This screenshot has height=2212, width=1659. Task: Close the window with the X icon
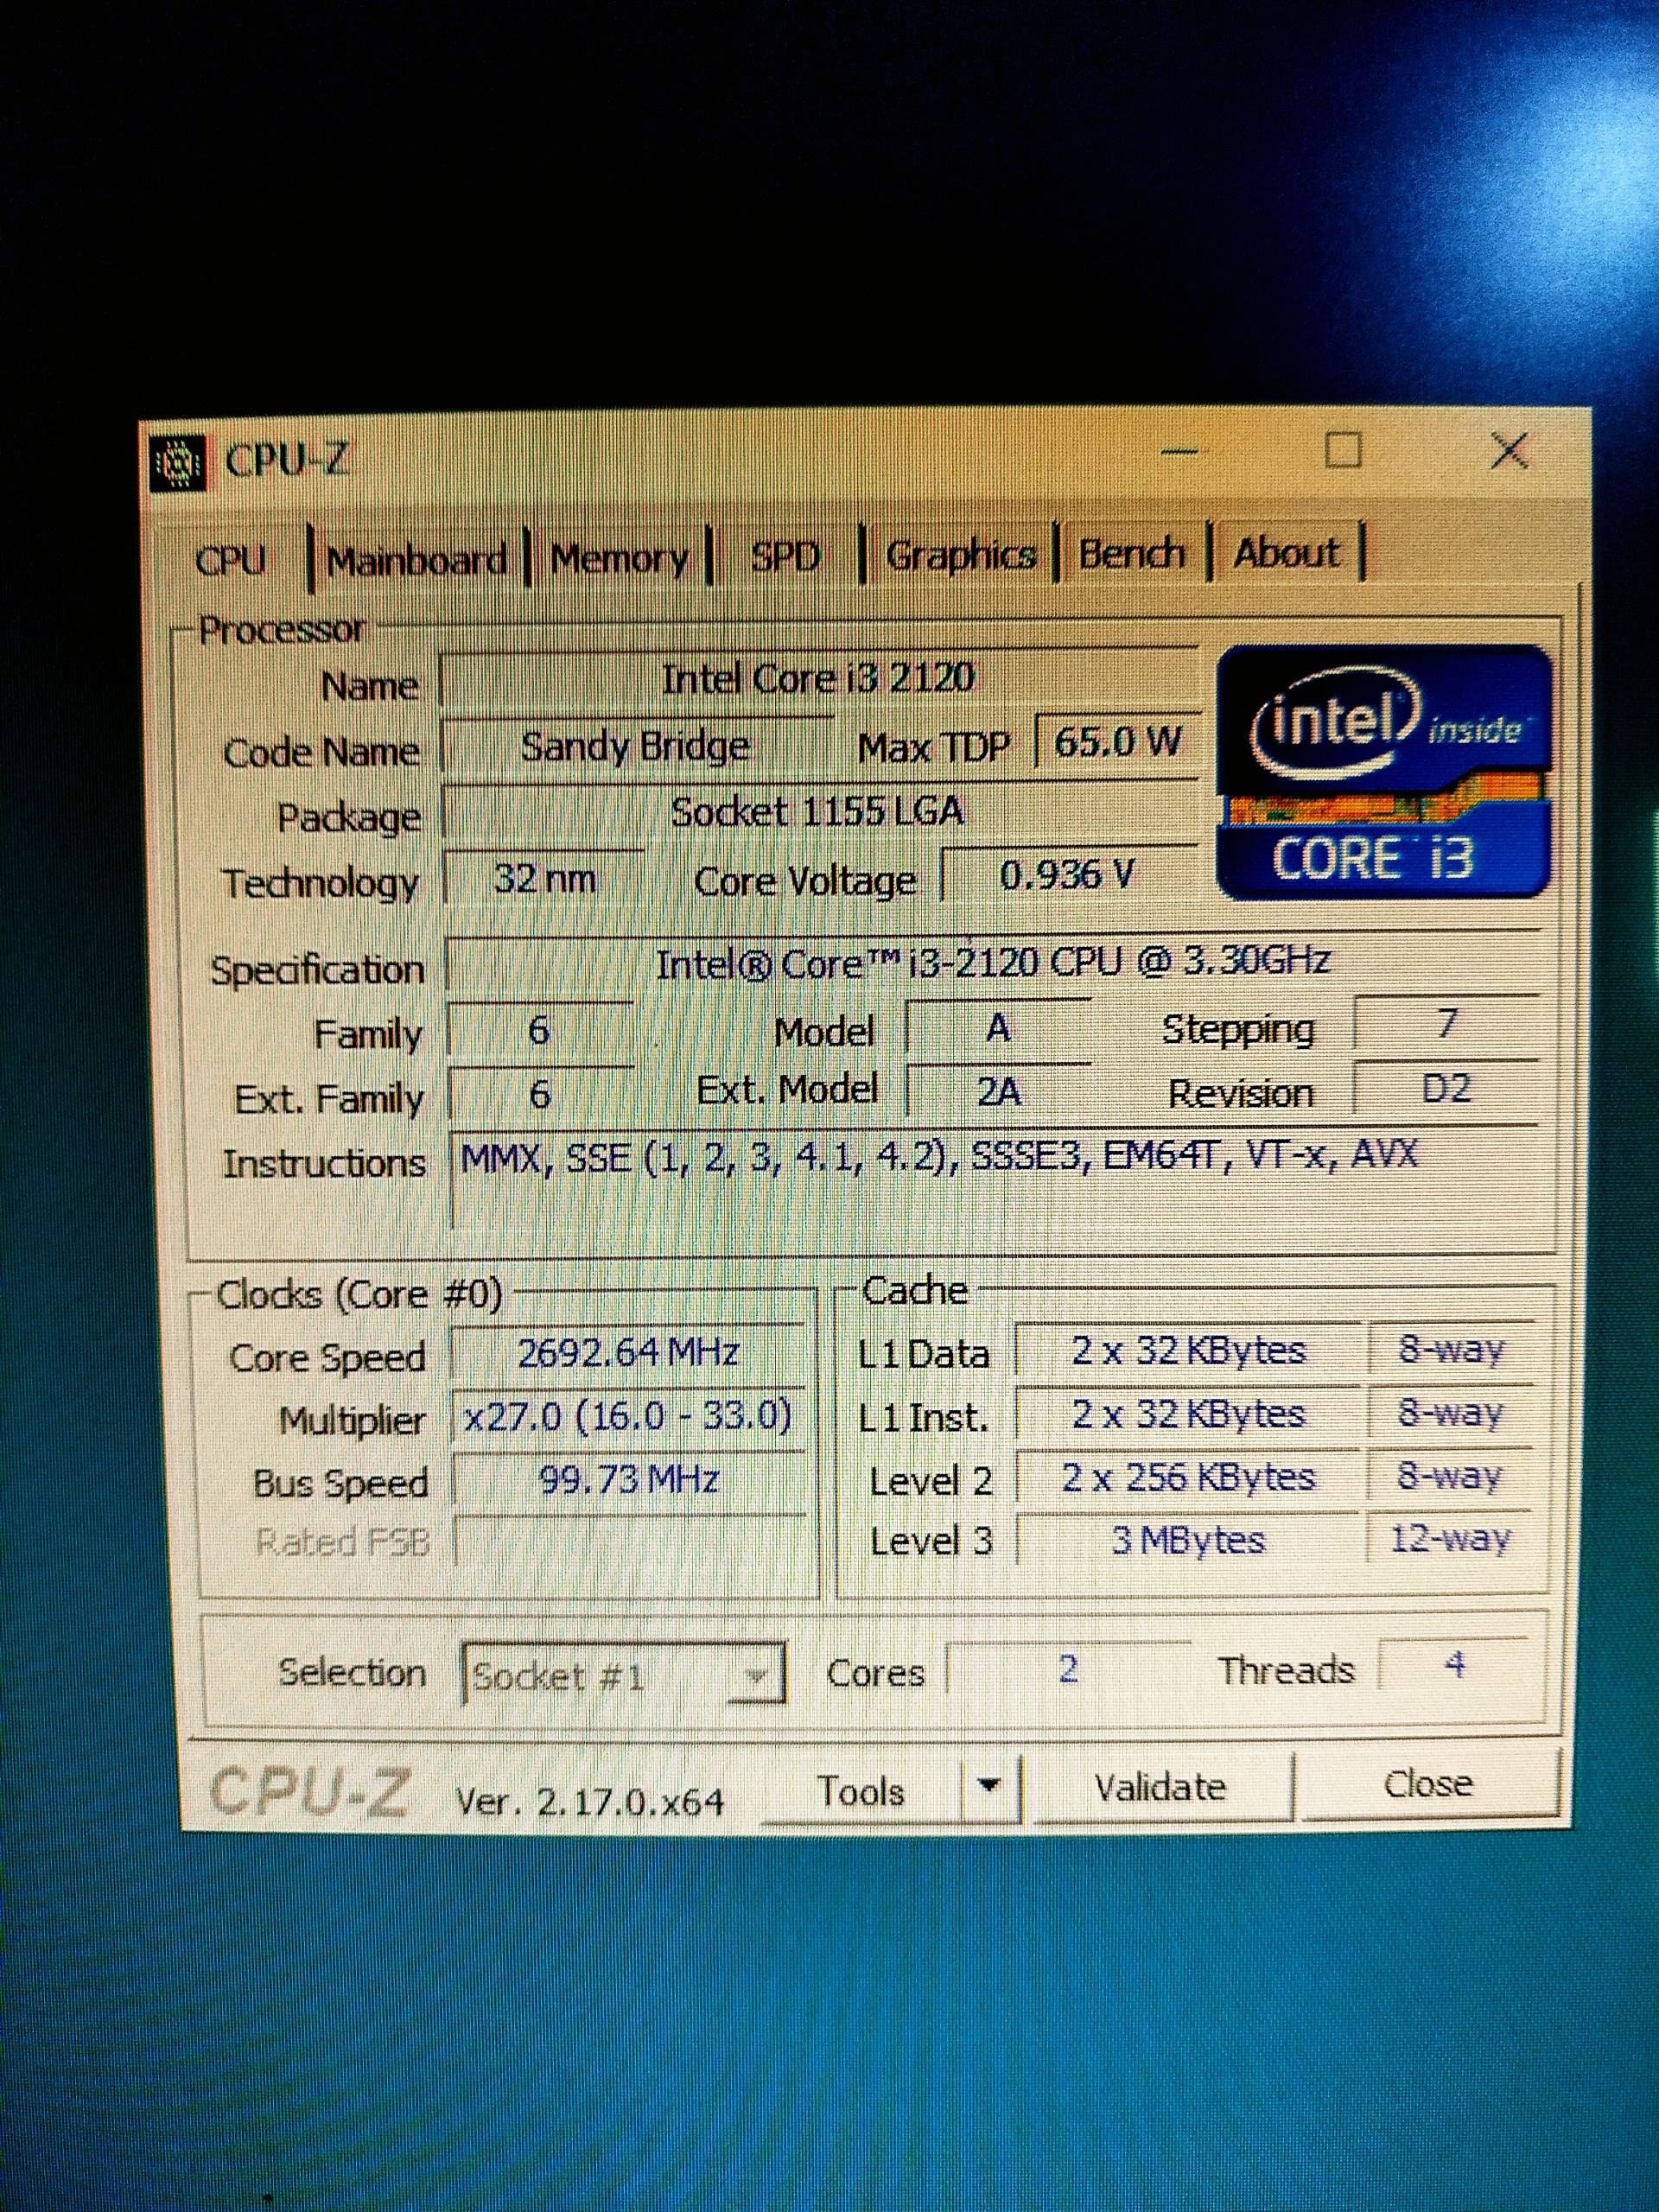coord(1509,450)
